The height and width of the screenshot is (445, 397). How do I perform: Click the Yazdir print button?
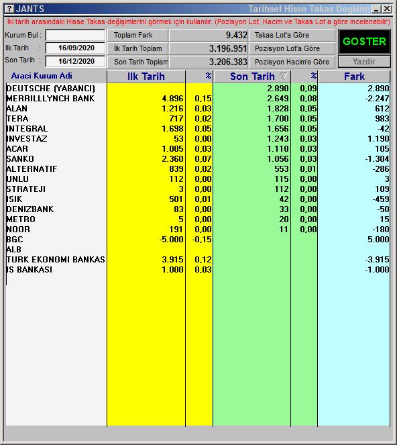click(x=364, y=62)
